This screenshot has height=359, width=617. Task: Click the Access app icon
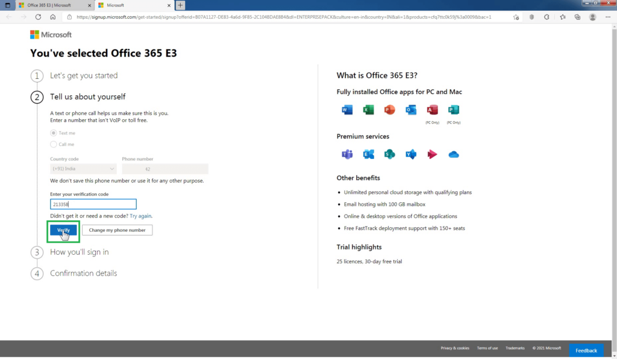point(432,110)
